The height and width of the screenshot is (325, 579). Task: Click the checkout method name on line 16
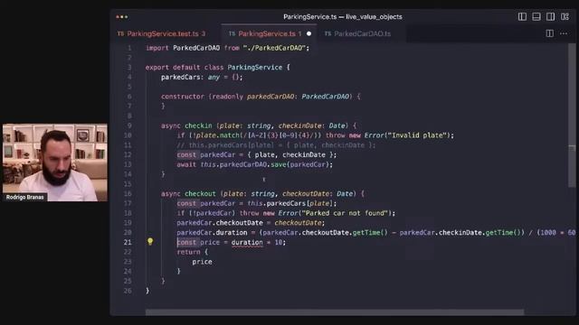coord(200,193)
